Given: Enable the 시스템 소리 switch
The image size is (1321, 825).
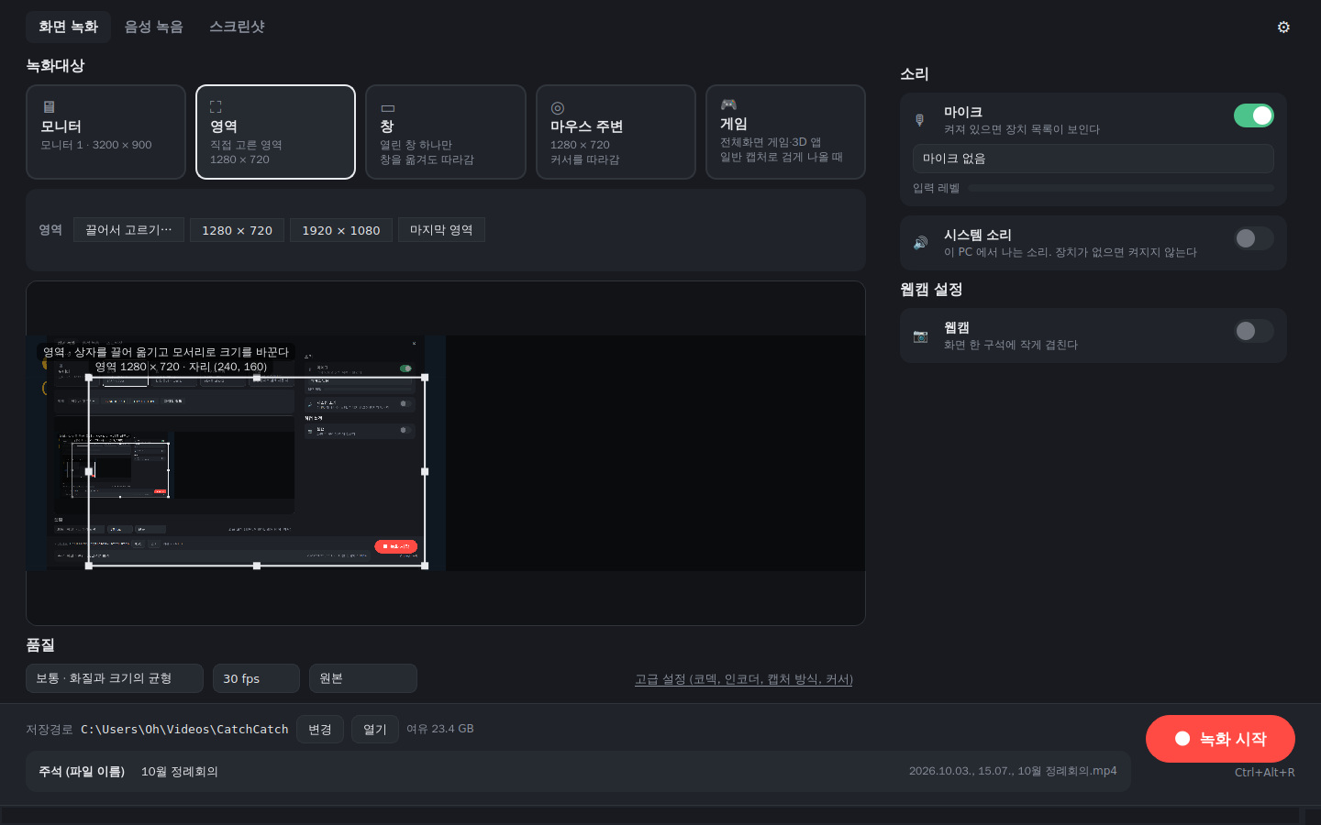Looking at the screenshot, I should 1253,238.
